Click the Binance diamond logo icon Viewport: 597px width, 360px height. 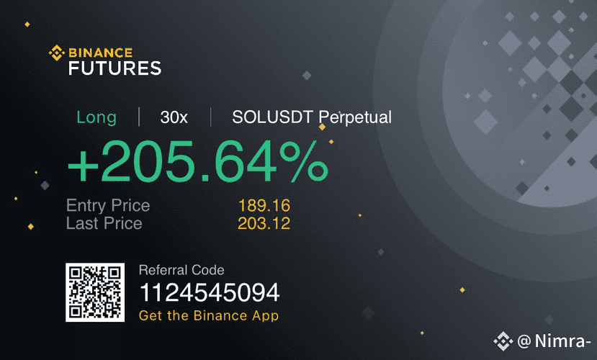[x=57, y=53]
